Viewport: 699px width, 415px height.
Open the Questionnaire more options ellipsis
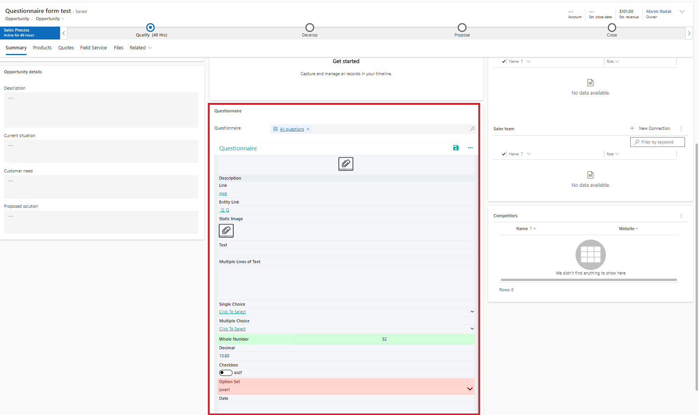pos(470,148)
